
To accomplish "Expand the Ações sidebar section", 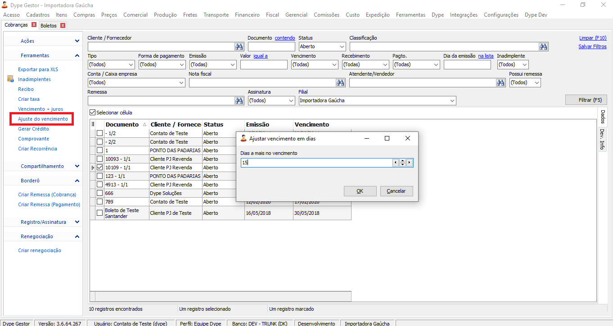I will click(x=77, y=41).
